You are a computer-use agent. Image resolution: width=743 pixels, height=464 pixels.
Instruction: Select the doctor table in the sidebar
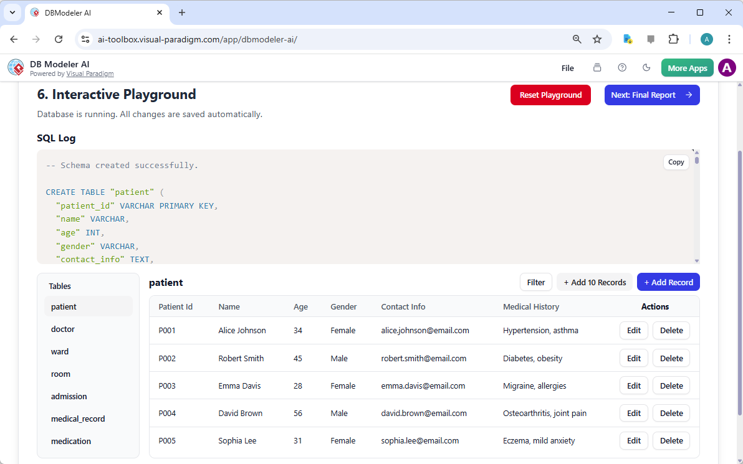[62, 329]
